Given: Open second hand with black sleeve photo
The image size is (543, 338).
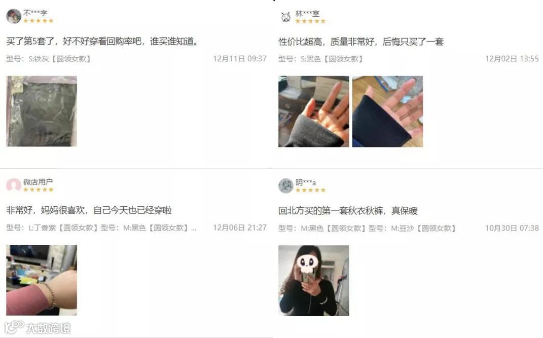Looking at the screenshot, I should pos(387,111).
